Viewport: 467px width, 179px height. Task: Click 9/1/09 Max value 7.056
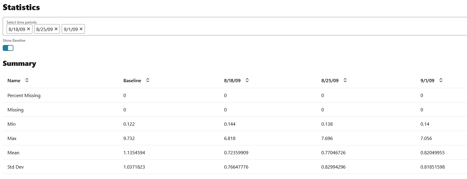(x=426, y=138)
